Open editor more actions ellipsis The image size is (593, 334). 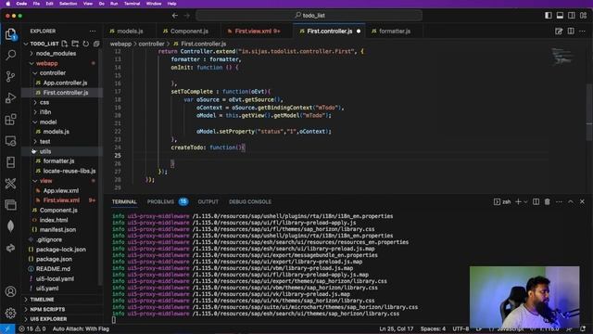tap(583, 31)
